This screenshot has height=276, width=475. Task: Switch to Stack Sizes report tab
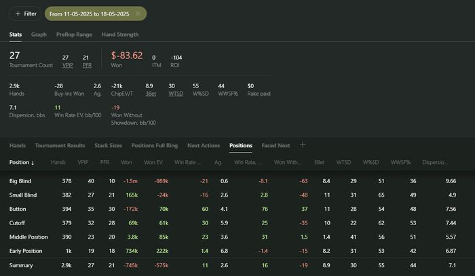(108, 145)
